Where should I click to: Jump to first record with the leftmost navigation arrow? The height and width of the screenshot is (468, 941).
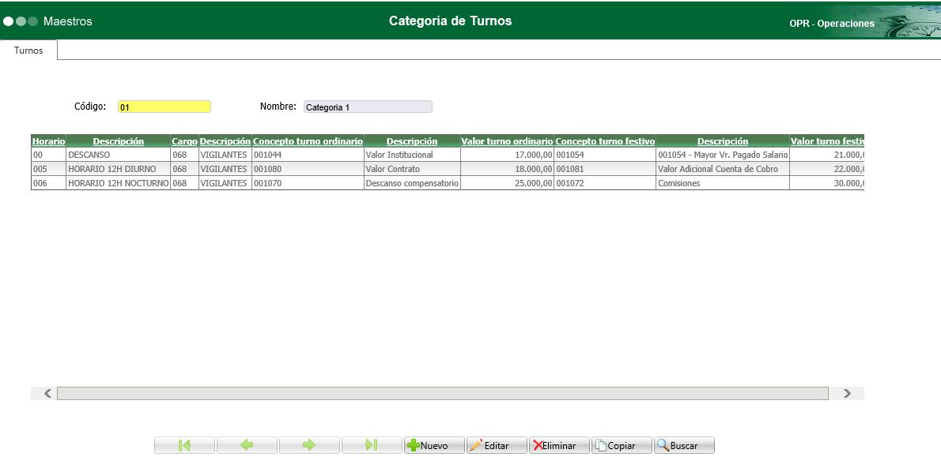[x=183, y=444]
